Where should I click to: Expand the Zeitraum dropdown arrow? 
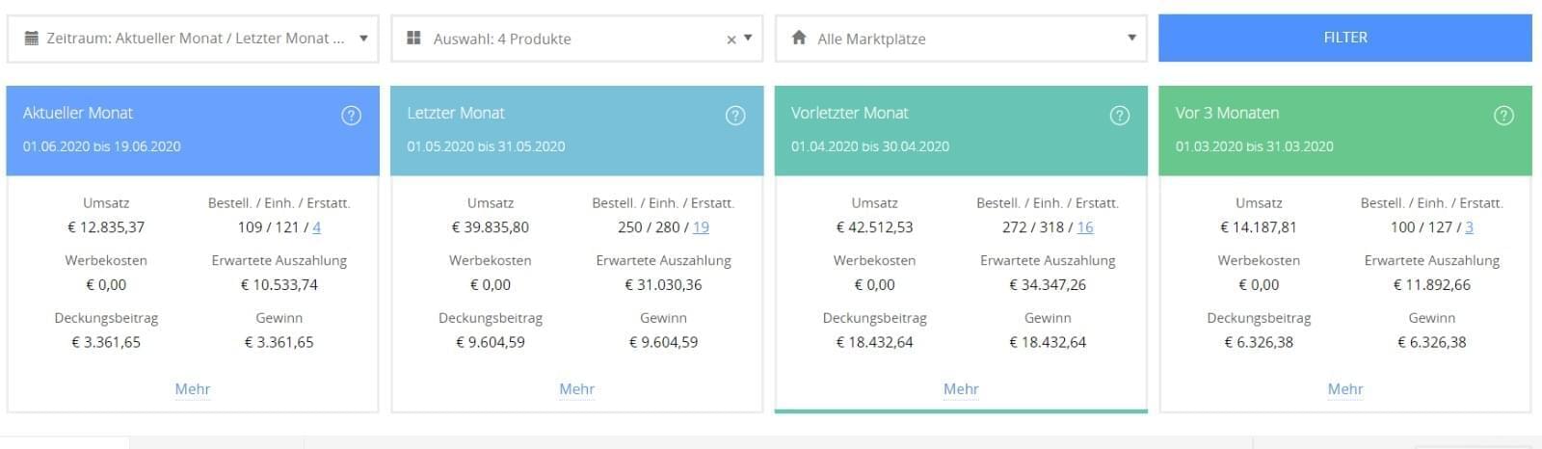coord(363,39)
